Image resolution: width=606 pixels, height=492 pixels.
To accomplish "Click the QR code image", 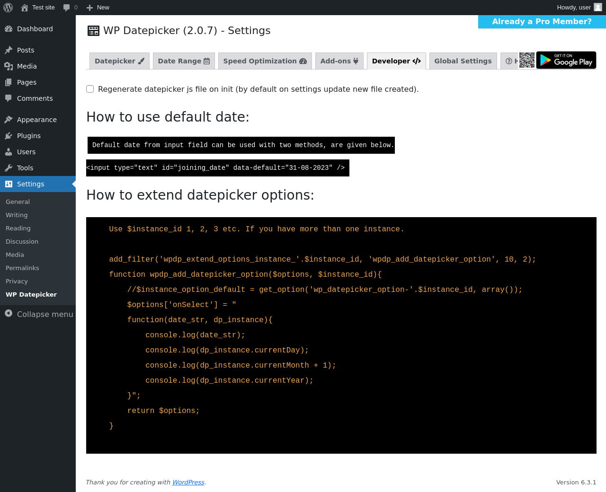I will pos(527,60).
